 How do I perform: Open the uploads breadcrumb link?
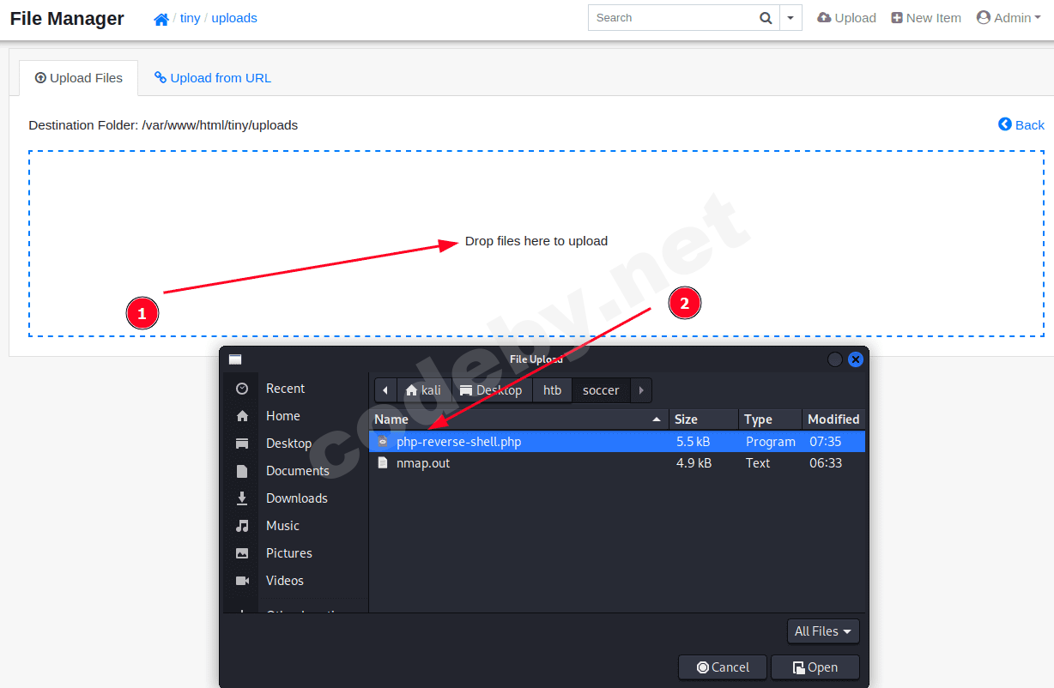[x=234, y=18]
